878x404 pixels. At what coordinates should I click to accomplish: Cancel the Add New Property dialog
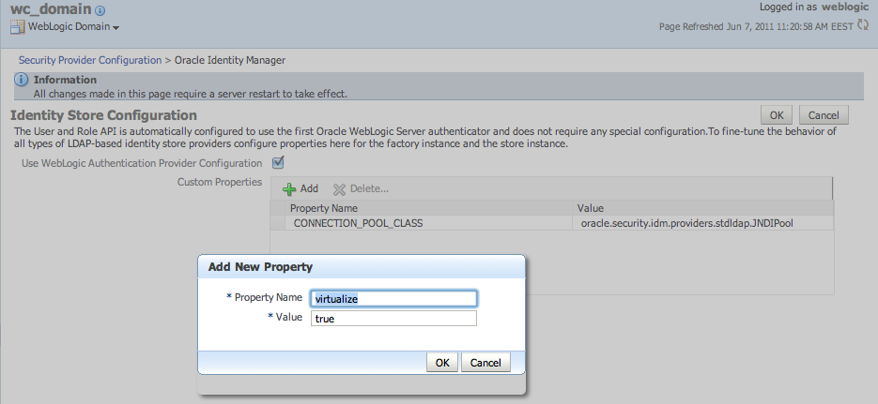485,362
